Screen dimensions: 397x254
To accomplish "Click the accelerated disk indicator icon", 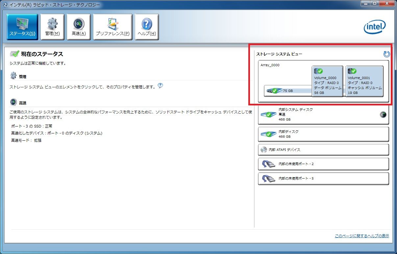I will [383, 115].
